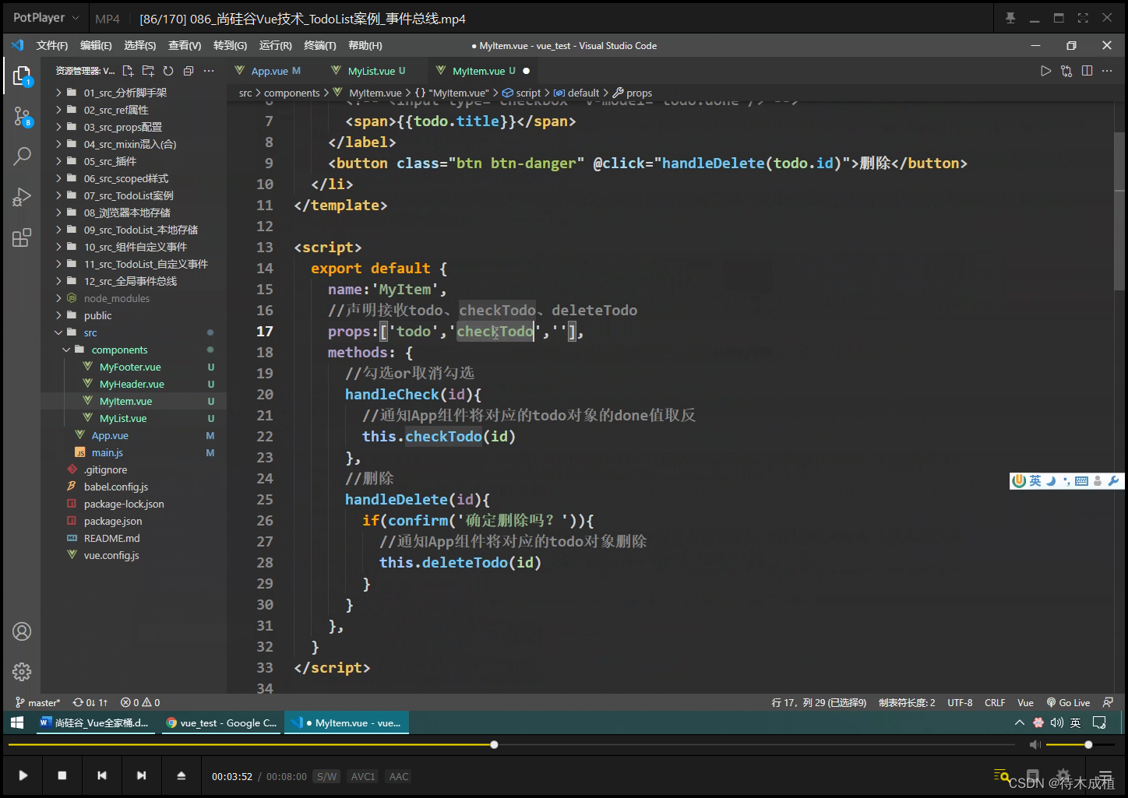The height and width of the screenshot is (798, 1128).
Task: Skip to previous track in PotPlayer
Action: [x=101, y=775]
